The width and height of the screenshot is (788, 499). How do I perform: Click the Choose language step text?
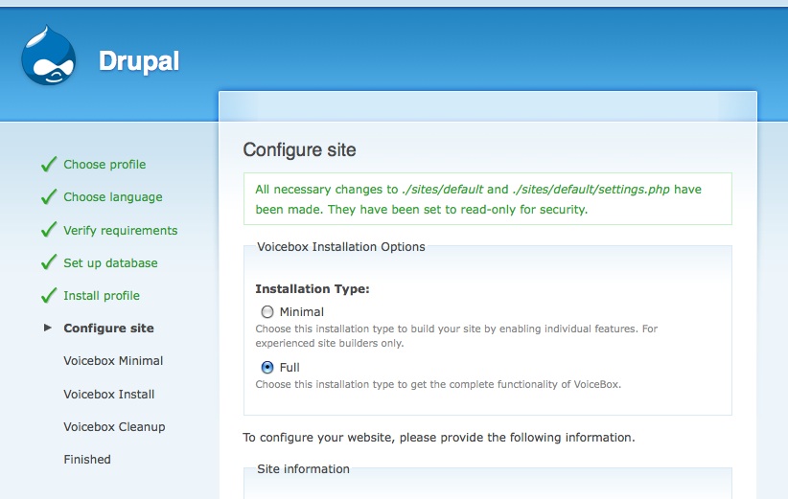click(x=113, y=196)
